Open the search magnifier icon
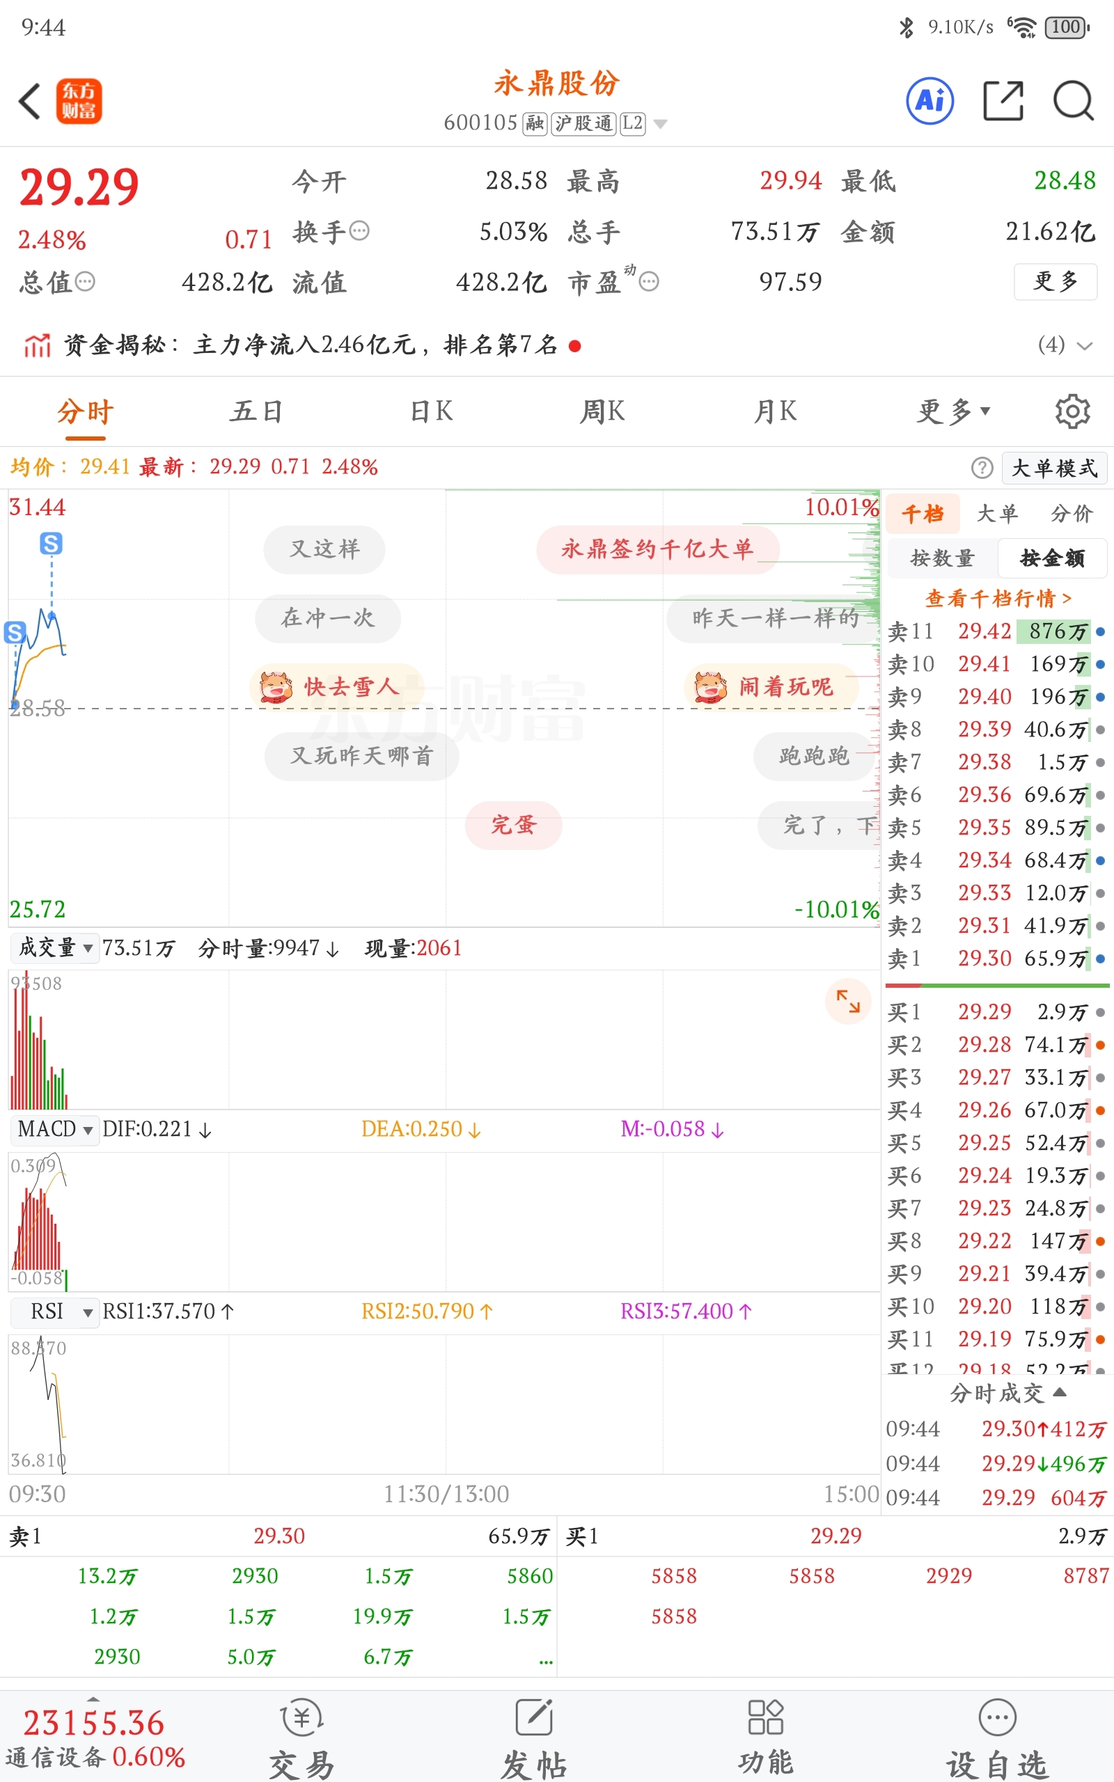1114x1782 pixels. click(x=1074, y=100)
